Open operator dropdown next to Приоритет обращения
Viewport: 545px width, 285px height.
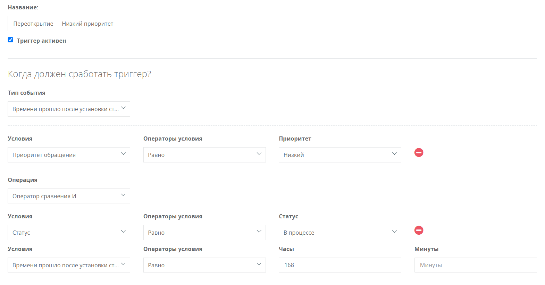[204, 155]
